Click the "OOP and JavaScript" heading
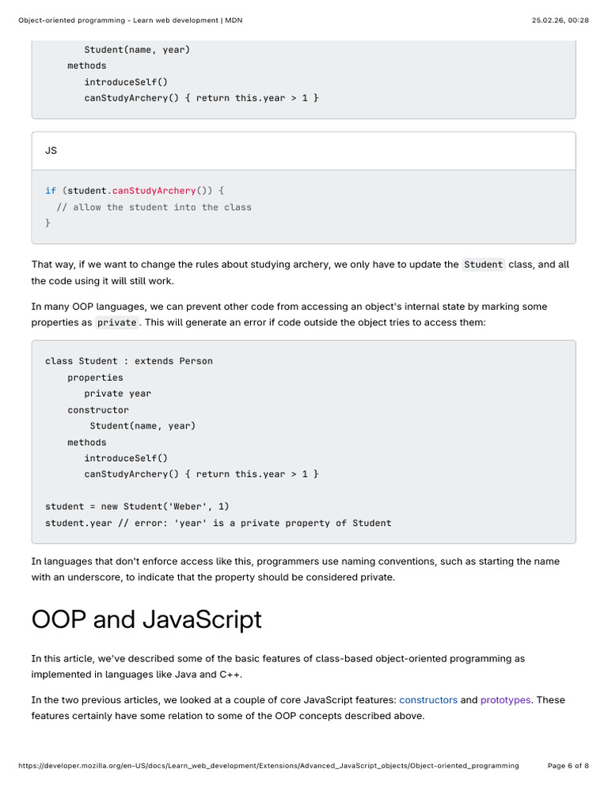The width and height of the screenshot is (608, 811). (x=146, y=619)
